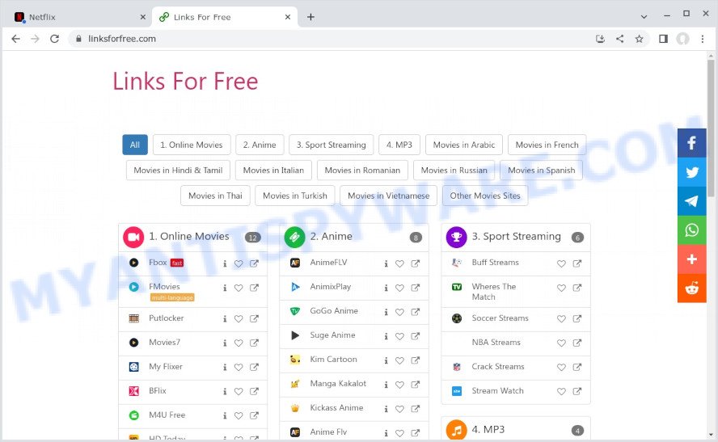Viewport: 718px width, 442px height.
Task: Go back with browser back arrow
Action: pos(15,39)
